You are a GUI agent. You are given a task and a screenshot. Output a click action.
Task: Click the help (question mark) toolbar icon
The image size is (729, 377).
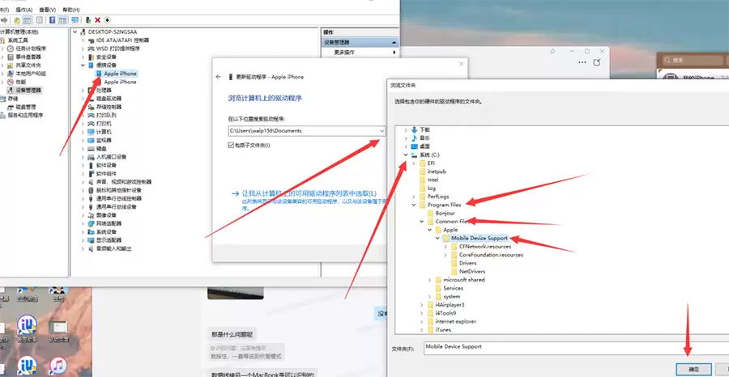(x=52, y=20)
